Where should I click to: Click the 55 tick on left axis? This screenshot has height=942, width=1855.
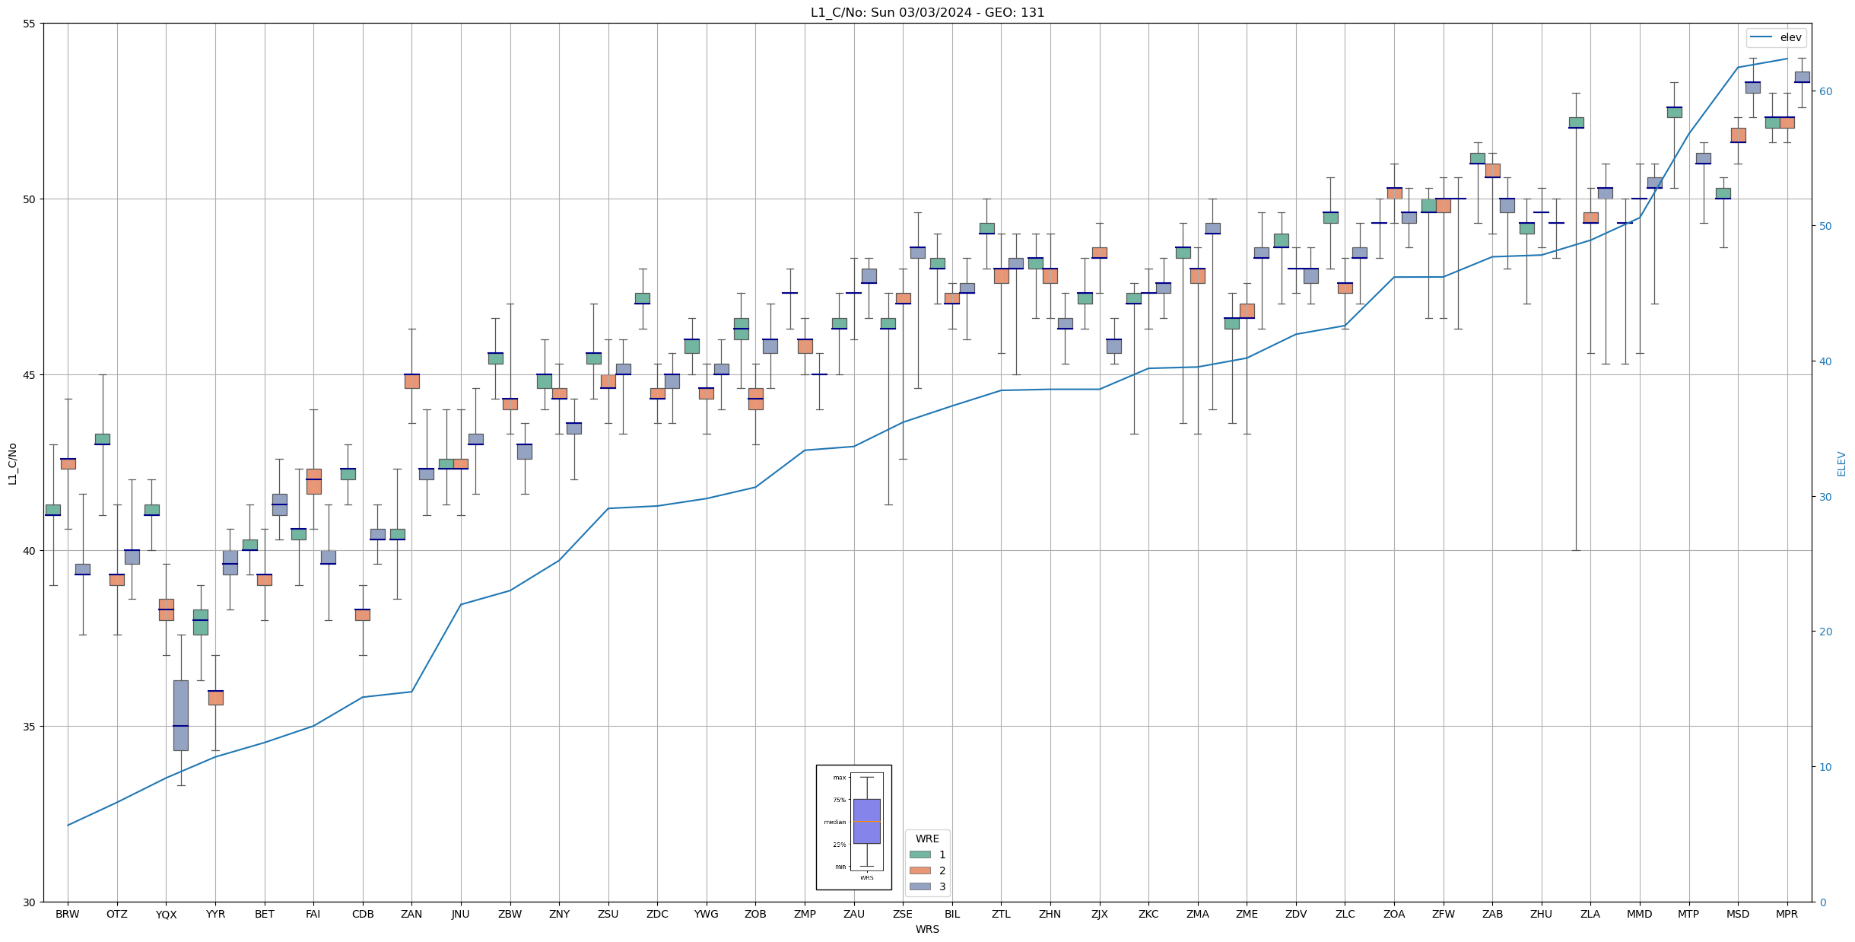point(30,24)
